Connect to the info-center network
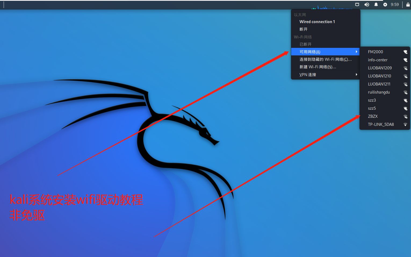The width and height of the screenshot is (411, 257). tap(385, 60)
